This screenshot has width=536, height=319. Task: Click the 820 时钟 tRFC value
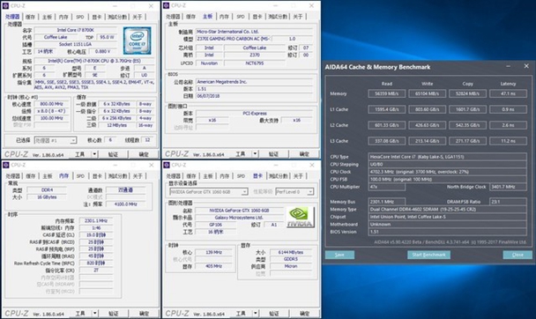[x=96, y=263]
